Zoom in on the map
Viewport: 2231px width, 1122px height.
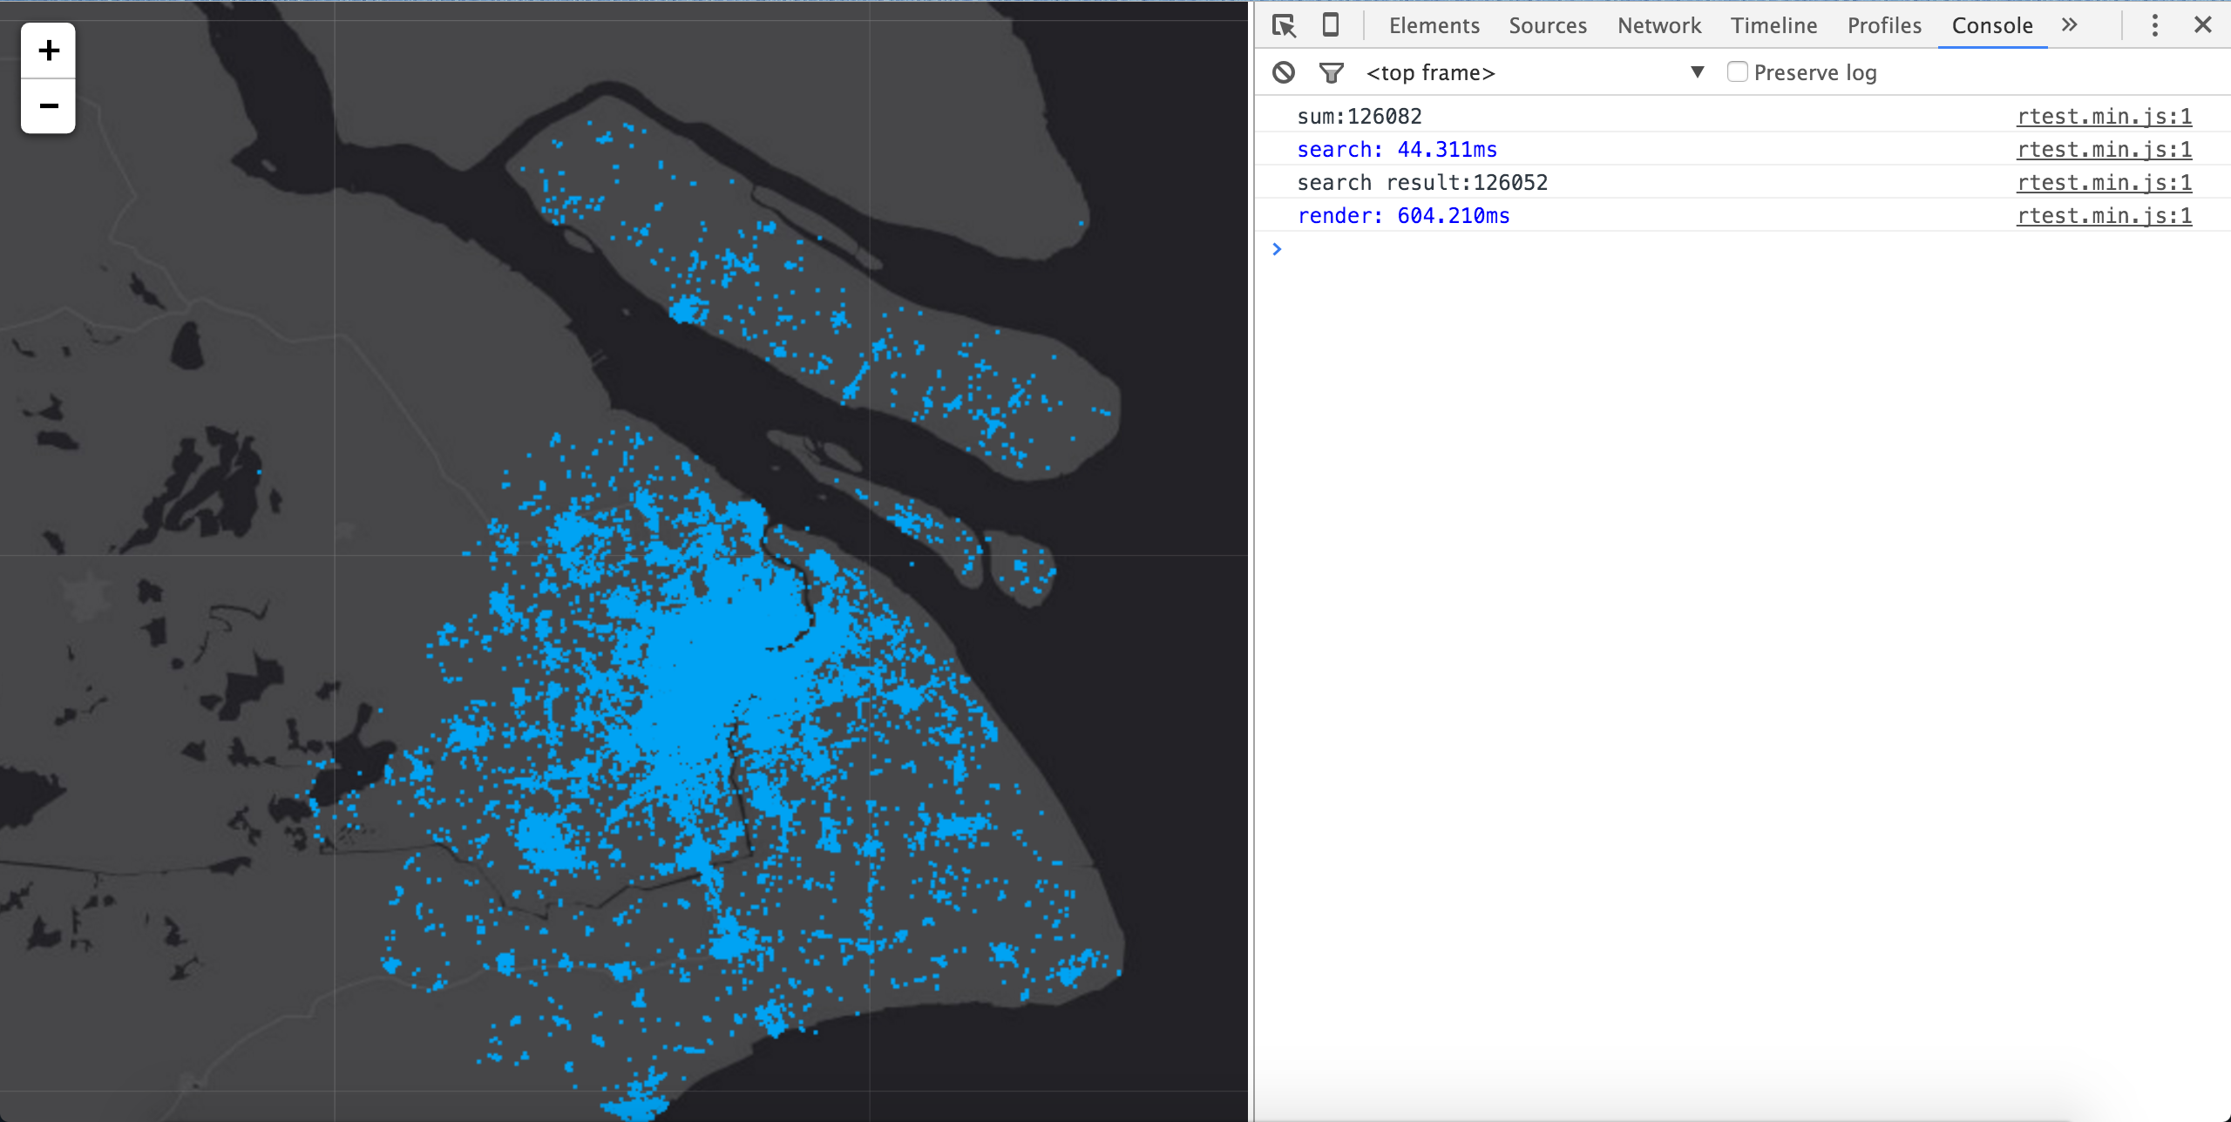[x=49, y=51]
